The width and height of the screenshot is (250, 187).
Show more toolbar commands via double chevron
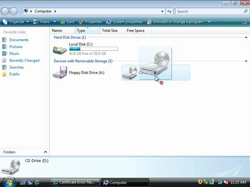209,22
